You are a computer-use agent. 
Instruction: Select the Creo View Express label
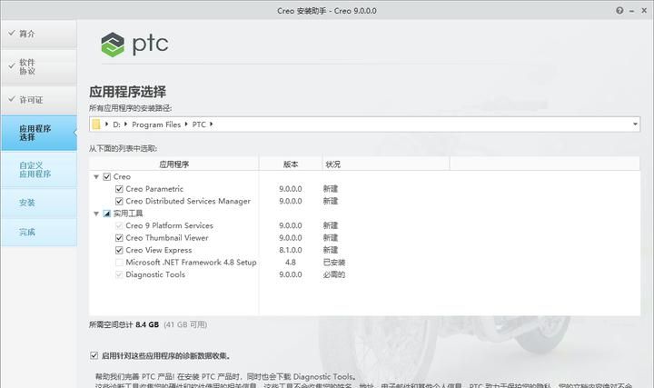[158, 250]
